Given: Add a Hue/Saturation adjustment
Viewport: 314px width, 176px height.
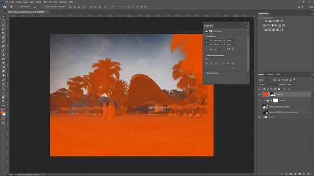Looking at the screenshot, I should 264,25.
